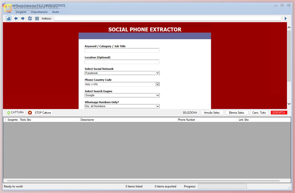Open Phone Country Code dropdown
This screenshot has width=295, height=193.
(122, 84)
